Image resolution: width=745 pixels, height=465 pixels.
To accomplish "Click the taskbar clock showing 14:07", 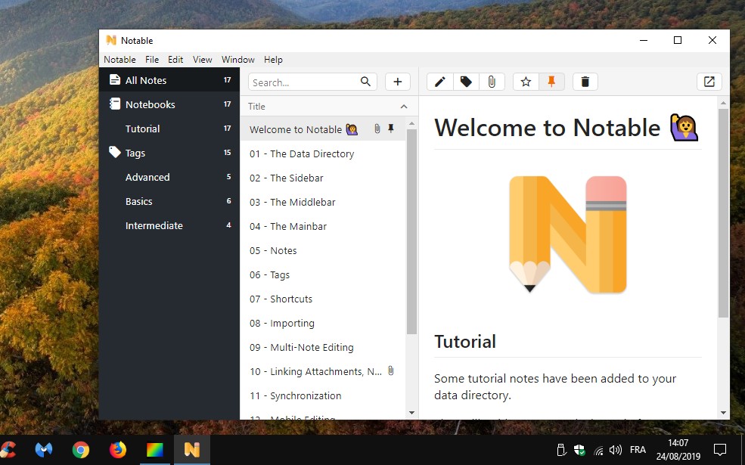I will pyautogui.click(x=678, y=449).
